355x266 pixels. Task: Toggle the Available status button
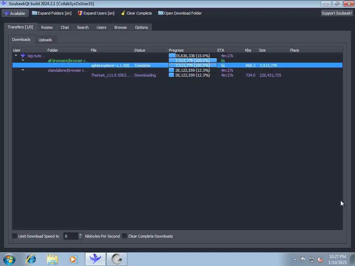click(x=15, y=14)
